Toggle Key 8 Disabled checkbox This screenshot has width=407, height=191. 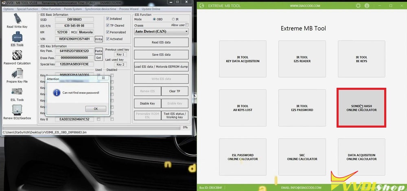tap(112, 119)
